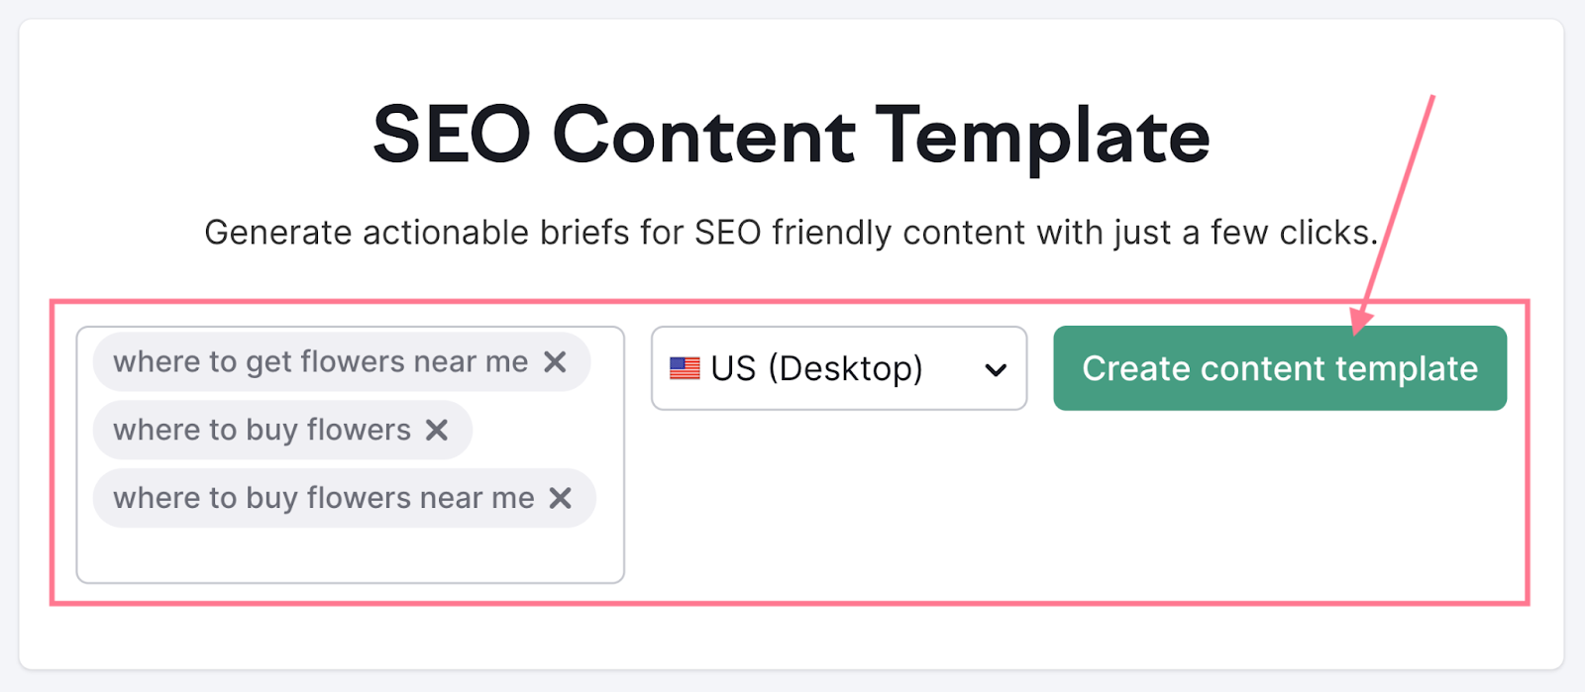
Task: Open the US (Desktop) location selector
Action: click(839, 368)
